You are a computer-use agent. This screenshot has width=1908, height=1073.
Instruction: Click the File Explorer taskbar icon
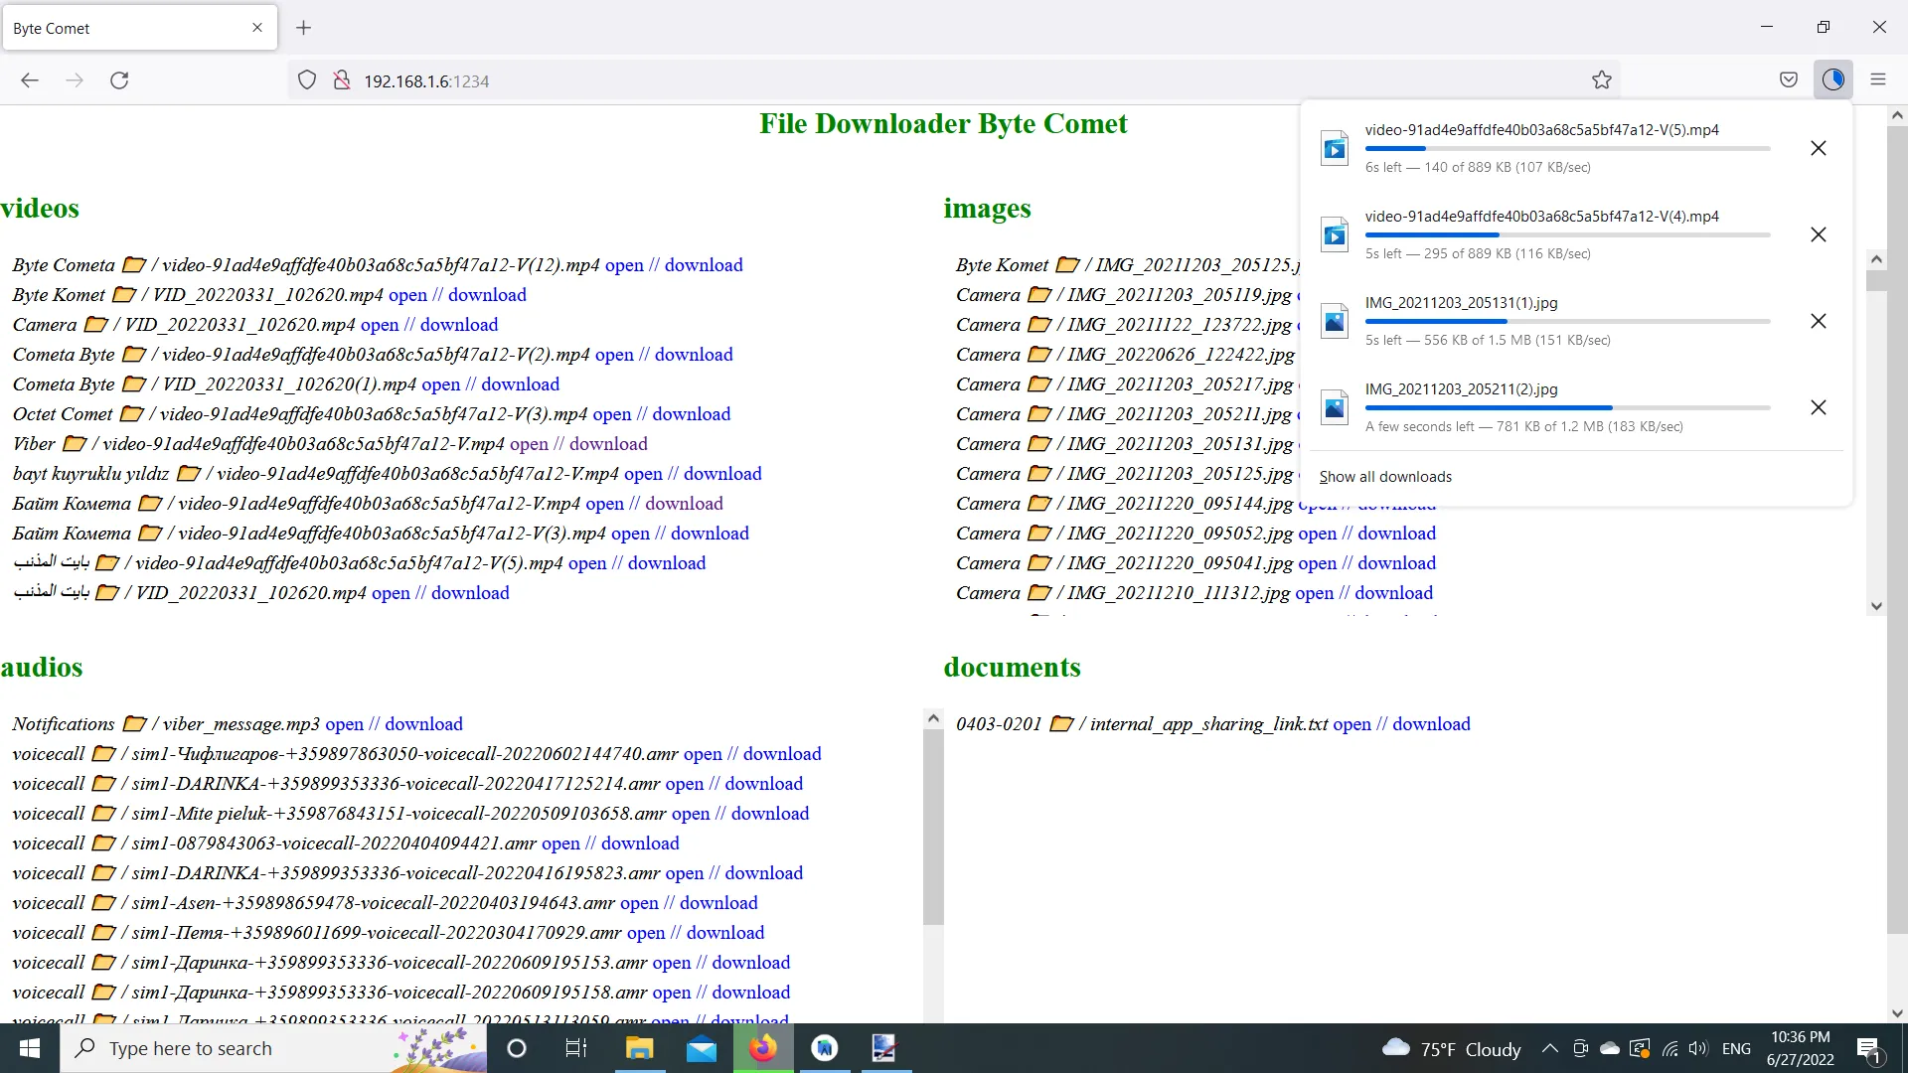click(641, 1048)
